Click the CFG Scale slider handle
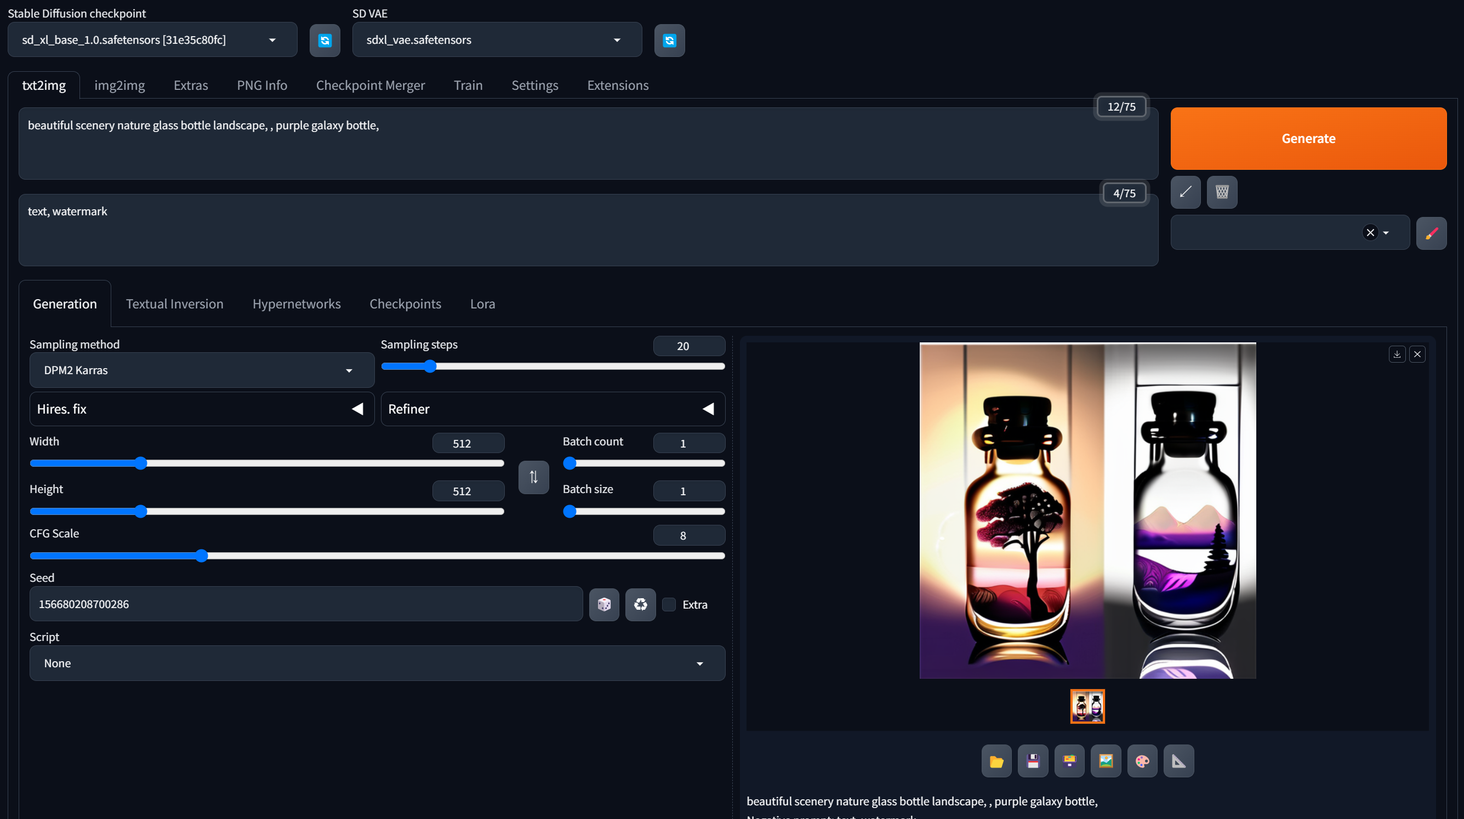1464x819 pixels. (201, 556)
